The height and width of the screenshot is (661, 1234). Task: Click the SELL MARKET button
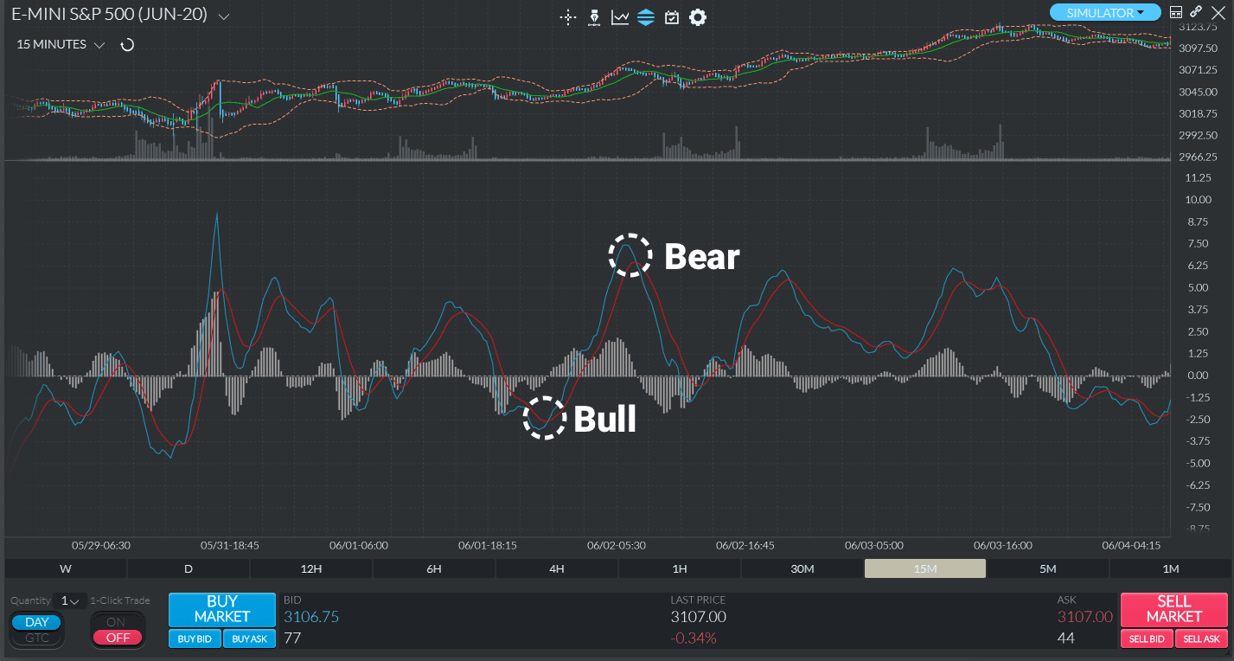tap(1173, 609)
